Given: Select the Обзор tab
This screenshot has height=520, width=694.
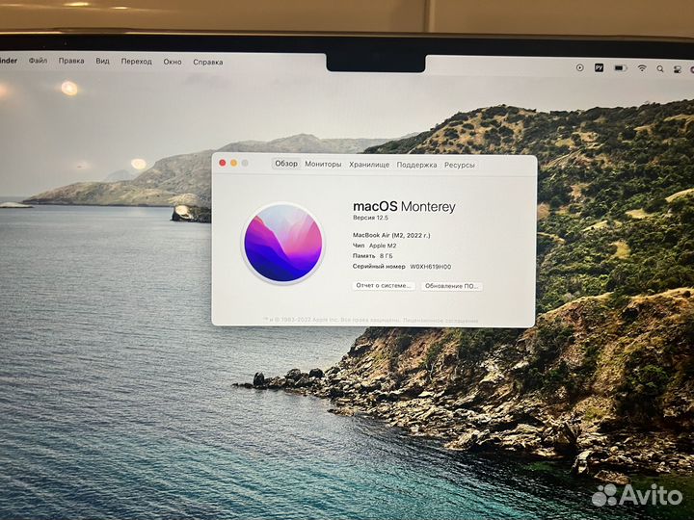Looking at the screenshot, I should point(286,164).
